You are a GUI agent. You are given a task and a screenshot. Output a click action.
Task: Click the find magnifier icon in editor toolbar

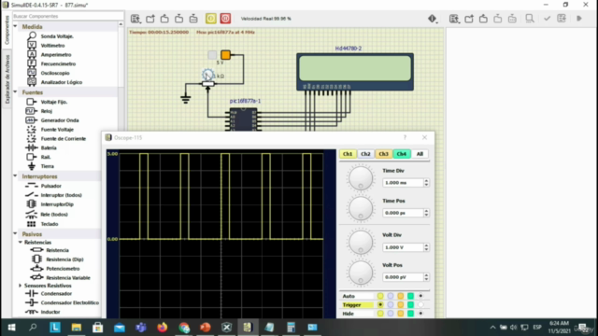[530, 19]
